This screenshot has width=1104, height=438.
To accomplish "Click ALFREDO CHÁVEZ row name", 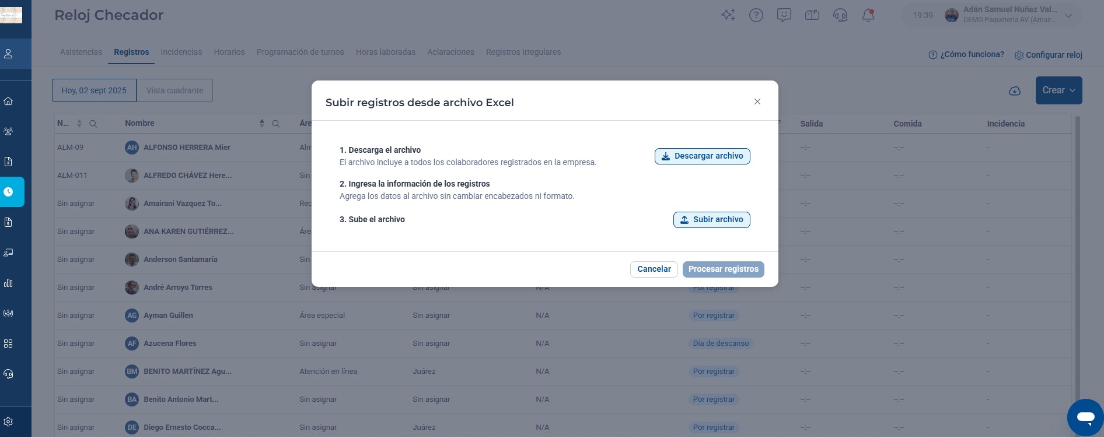I will coord(187,176).
